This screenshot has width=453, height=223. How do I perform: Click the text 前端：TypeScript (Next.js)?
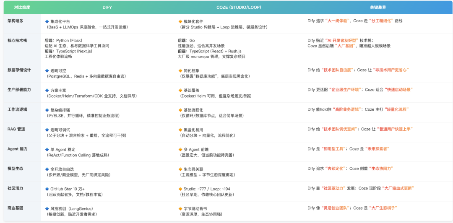click(69, 51)
